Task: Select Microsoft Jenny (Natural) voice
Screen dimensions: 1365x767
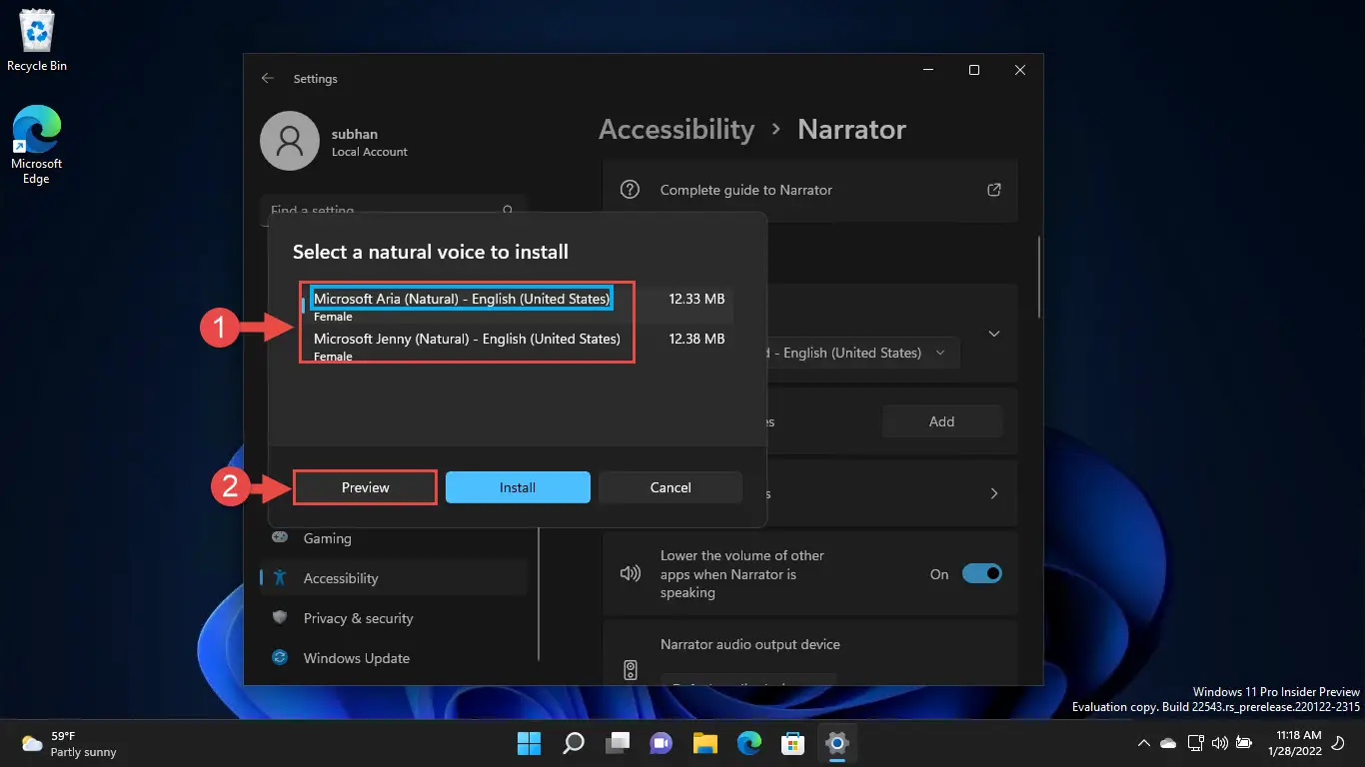Action: pos(518,345)
